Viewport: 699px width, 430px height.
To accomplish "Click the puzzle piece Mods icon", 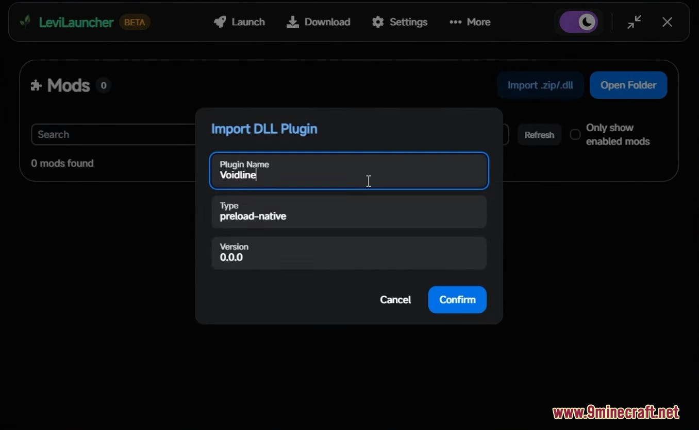I will pos(36,85).
